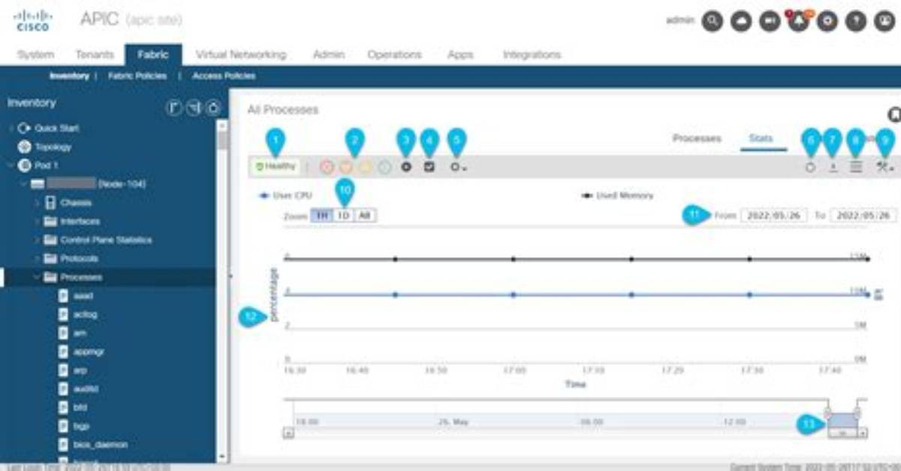Collapse the Pod 1 tree node

coord(11,166)
